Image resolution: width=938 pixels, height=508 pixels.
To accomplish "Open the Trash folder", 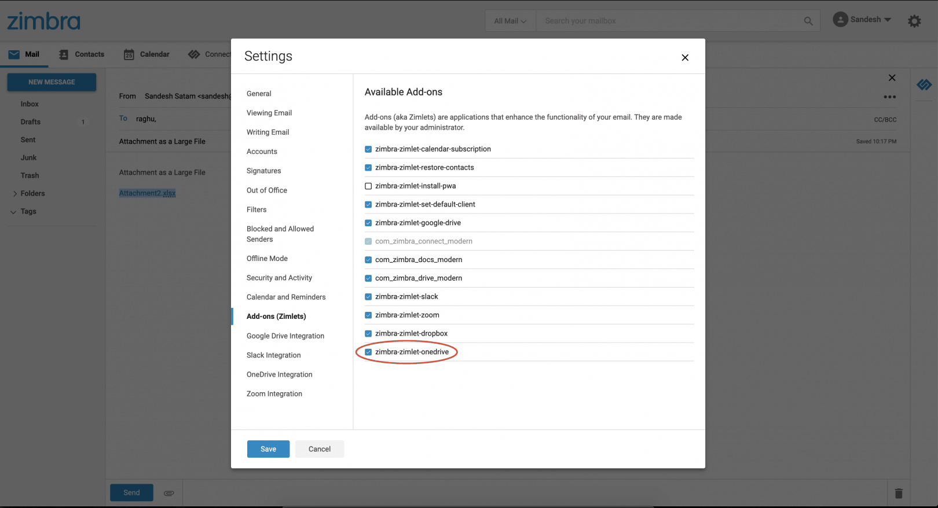I will click(30, 176).
